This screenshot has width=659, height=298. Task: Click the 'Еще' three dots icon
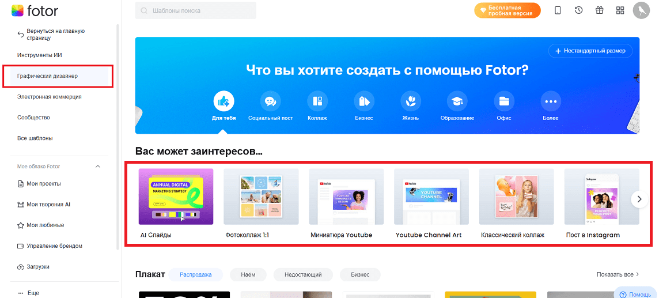pyautogui.click(x=20, y=293)
